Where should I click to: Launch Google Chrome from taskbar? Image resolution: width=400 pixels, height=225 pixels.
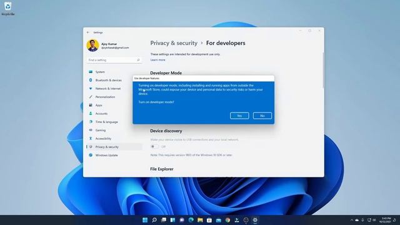coord(227,220)
